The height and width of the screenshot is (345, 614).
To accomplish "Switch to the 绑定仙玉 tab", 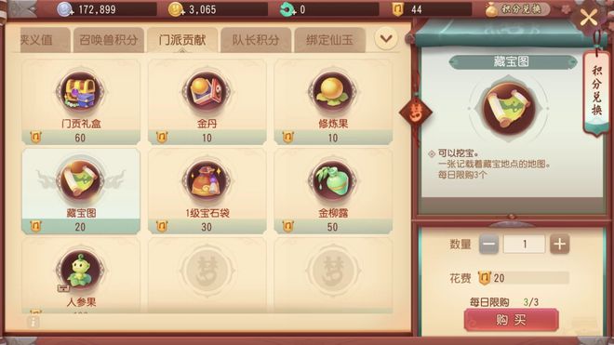I will click(x=329, y=40).
